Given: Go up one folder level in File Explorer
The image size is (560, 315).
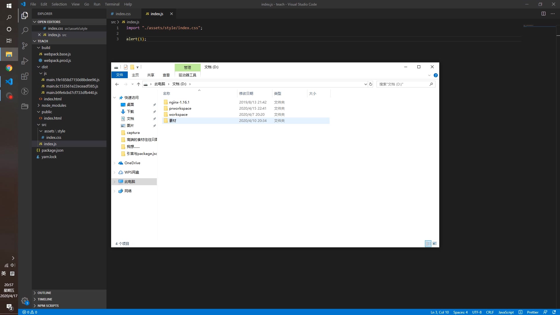Looking at the screenshot, I should (139, 84).
